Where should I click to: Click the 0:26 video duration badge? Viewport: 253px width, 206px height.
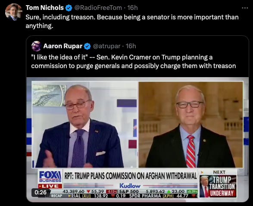tap(41, 192)
